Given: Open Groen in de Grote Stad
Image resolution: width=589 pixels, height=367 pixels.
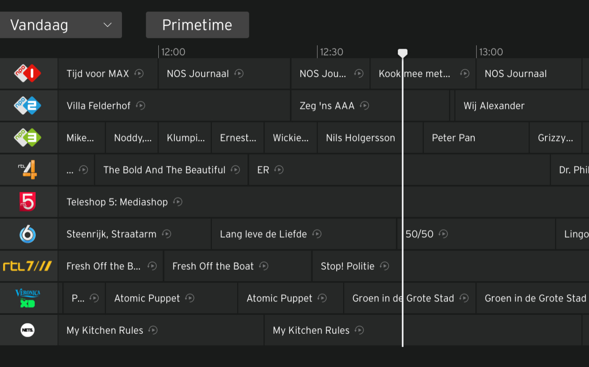Looking at the screenshot, I should 403,298.
